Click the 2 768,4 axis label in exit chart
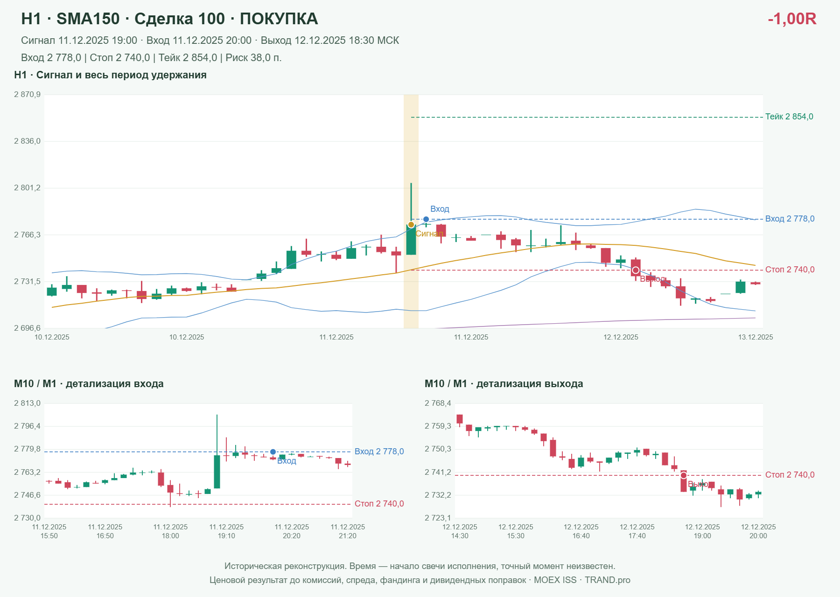This screenshot has height=597, width=840. coord(438,403)
